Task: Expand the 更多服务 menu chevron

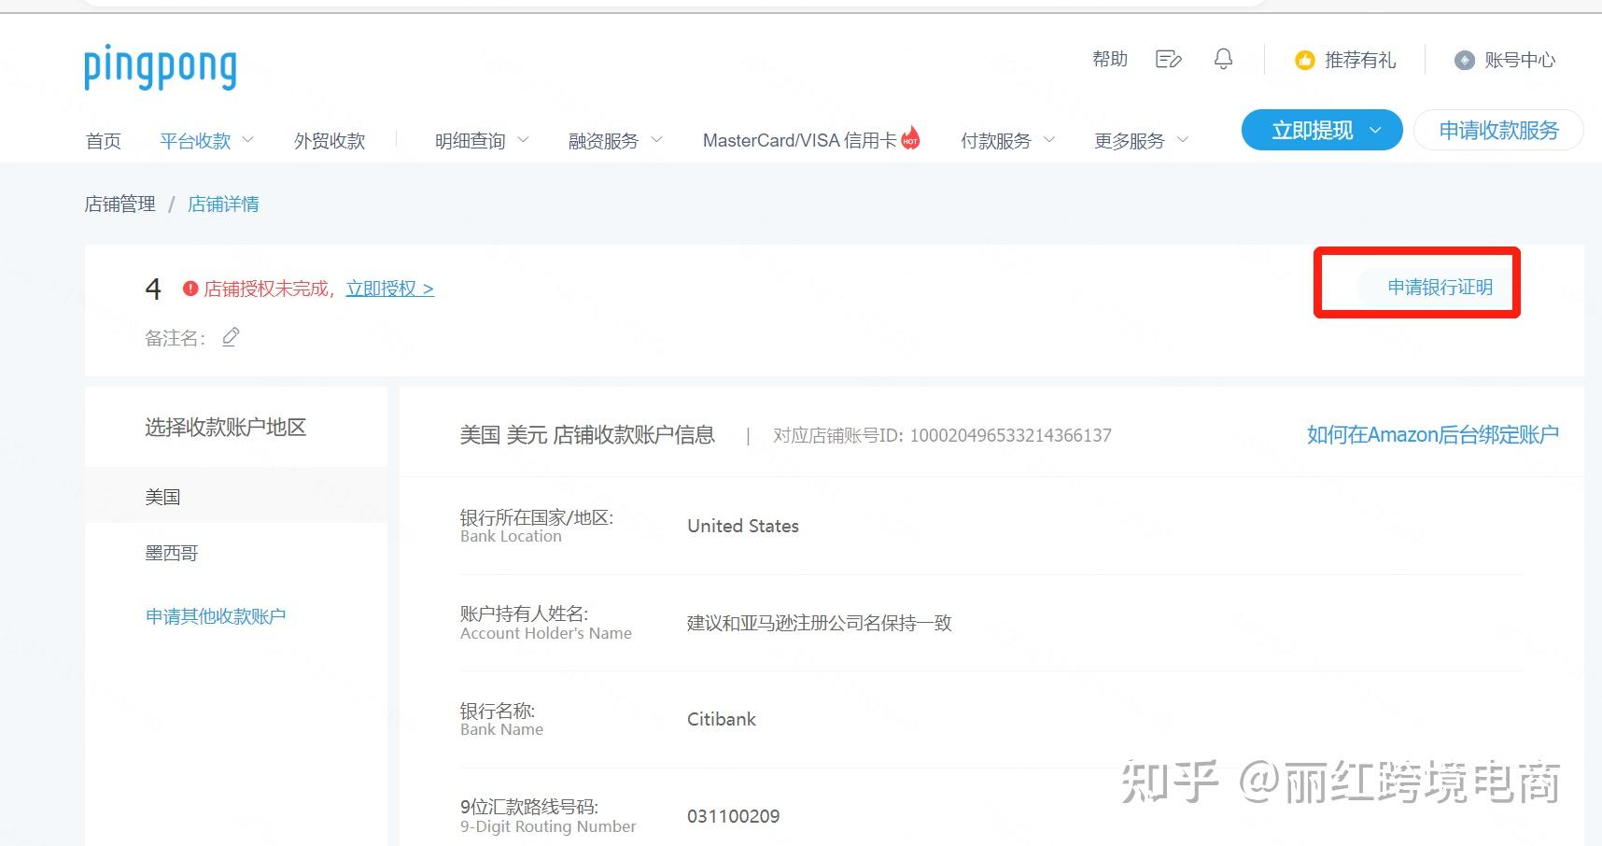Action: coord(1183,139)
